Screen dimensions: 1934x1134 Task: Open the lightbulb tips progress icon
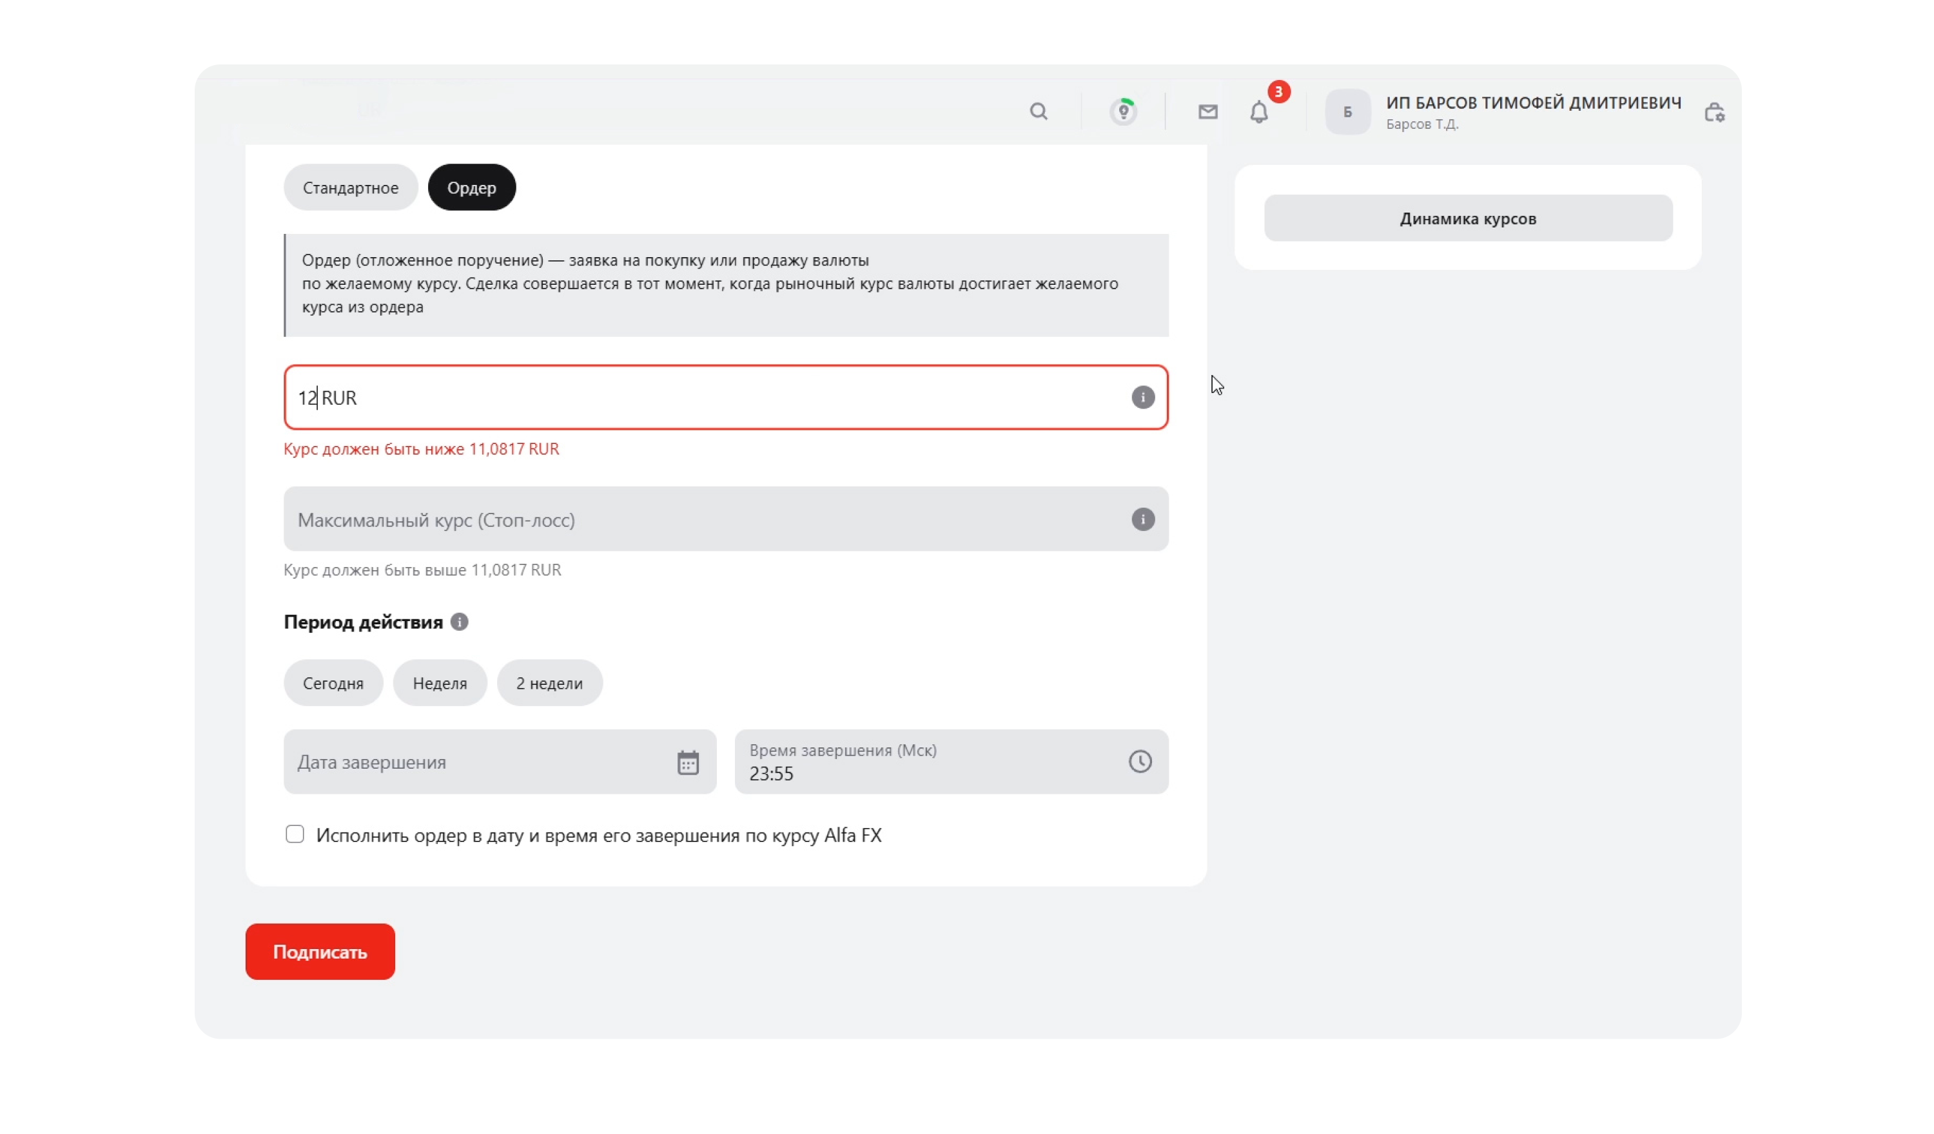[1123, 112]
